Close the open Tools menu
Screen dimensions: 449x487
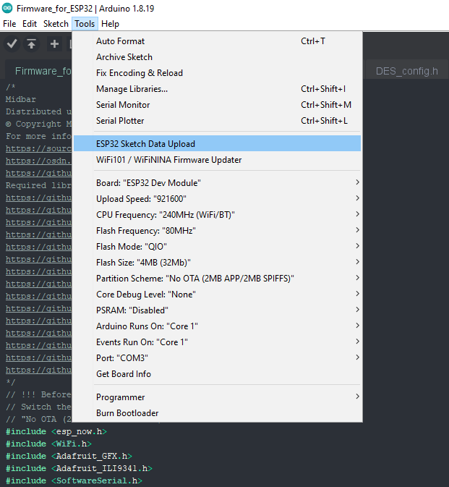point(85,24)
